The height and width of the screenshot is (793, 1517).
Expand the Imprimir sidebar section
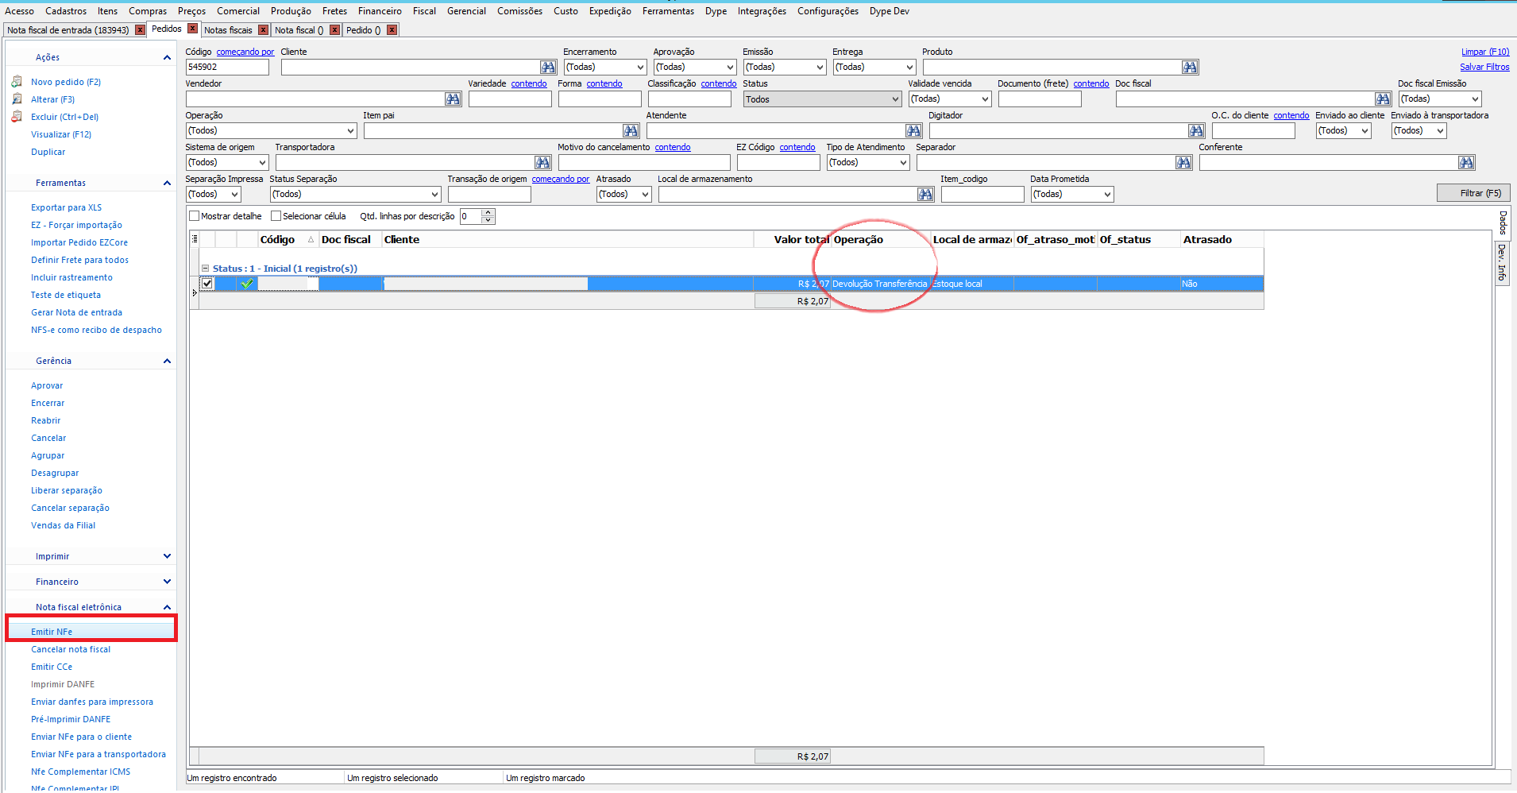click(167, 556)
